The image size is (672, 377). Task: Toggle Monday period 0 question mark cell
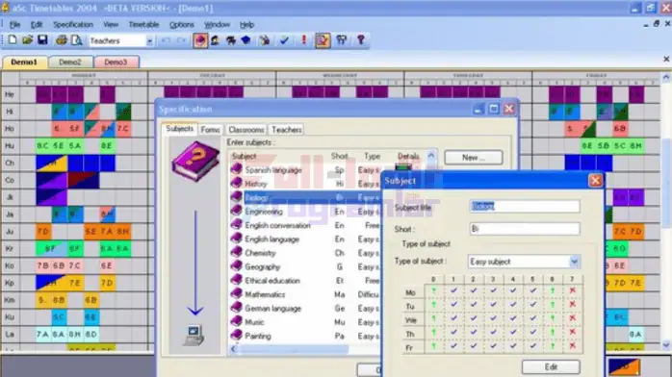(433, 291)
